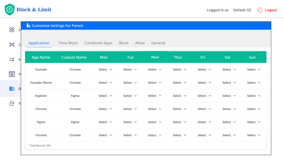Open Fri dropdown for Explorer row
This screenshot has height=165, width=284.
coord(204,96)
